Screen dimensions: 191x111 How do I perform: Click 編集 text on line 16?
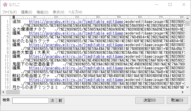tap(16, 80)
